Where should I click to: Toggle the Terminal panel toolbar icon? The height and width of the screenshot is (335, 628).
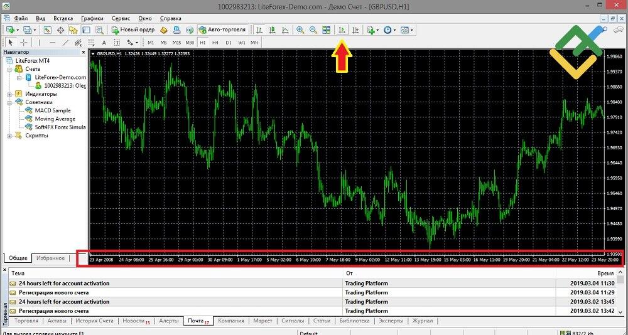[86, 30]
